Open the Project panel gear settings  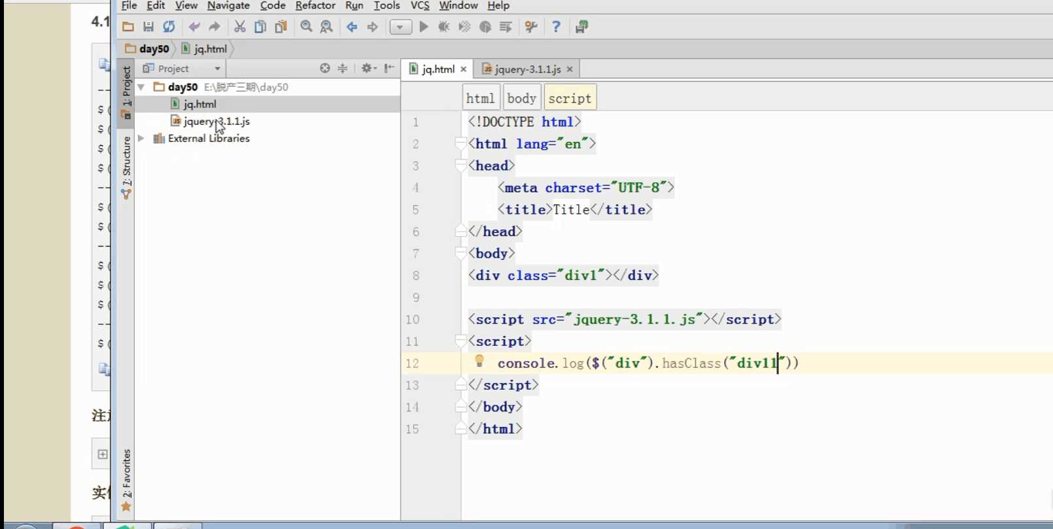368,68
